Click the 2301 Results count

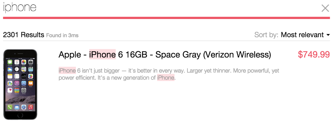point(24,35)
